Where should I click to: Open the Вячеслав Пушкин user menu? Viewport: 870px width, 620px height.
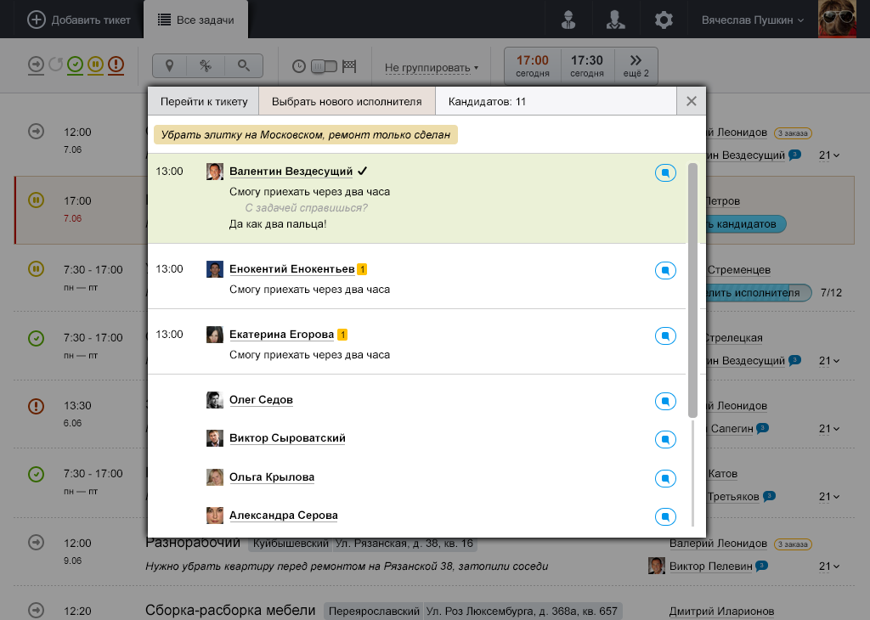pos(752,20)
